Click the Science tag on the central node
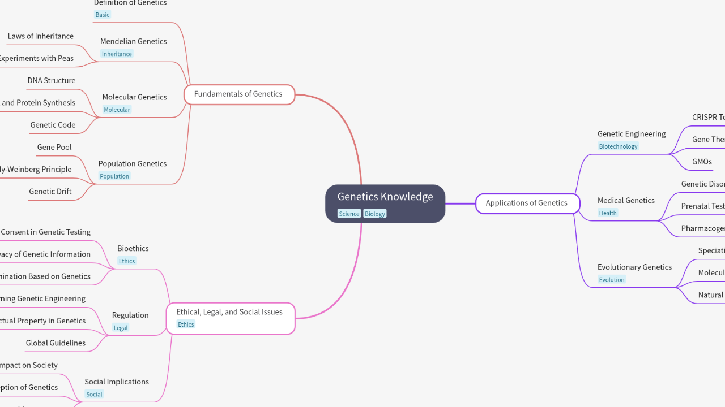This screenshot has height=407, width=725. (x=349, y=214)
